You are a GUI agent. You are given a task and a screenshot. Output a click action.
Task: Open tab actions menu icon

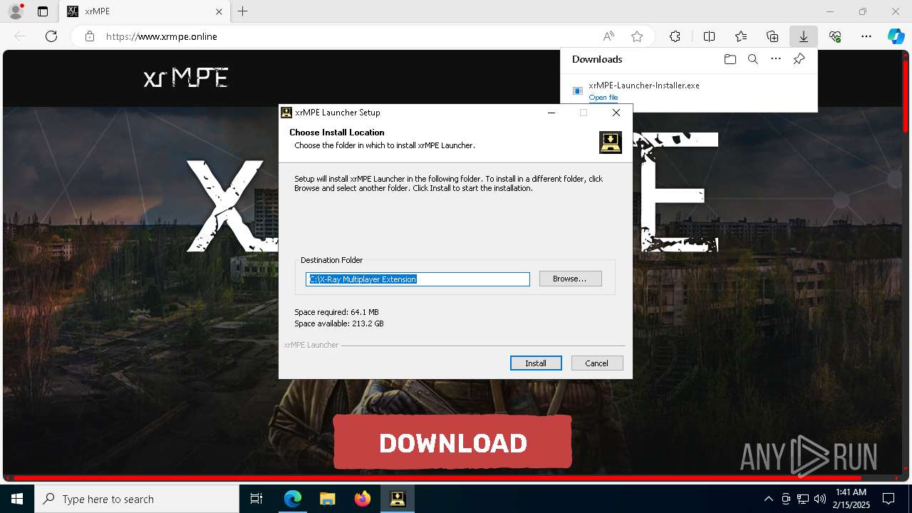(43, 11)
